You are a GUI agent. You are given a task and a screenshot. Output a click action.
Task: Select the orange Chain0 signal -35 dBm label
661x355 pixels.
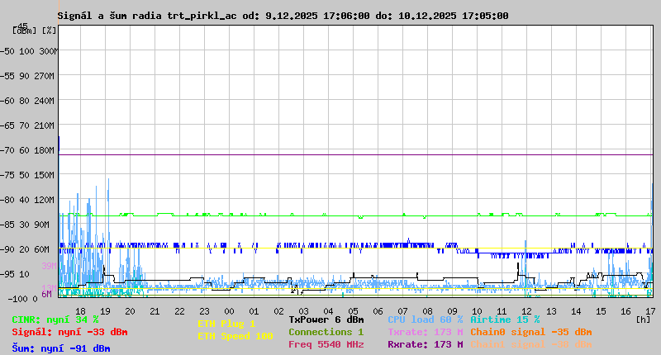(x=530, y=332)
